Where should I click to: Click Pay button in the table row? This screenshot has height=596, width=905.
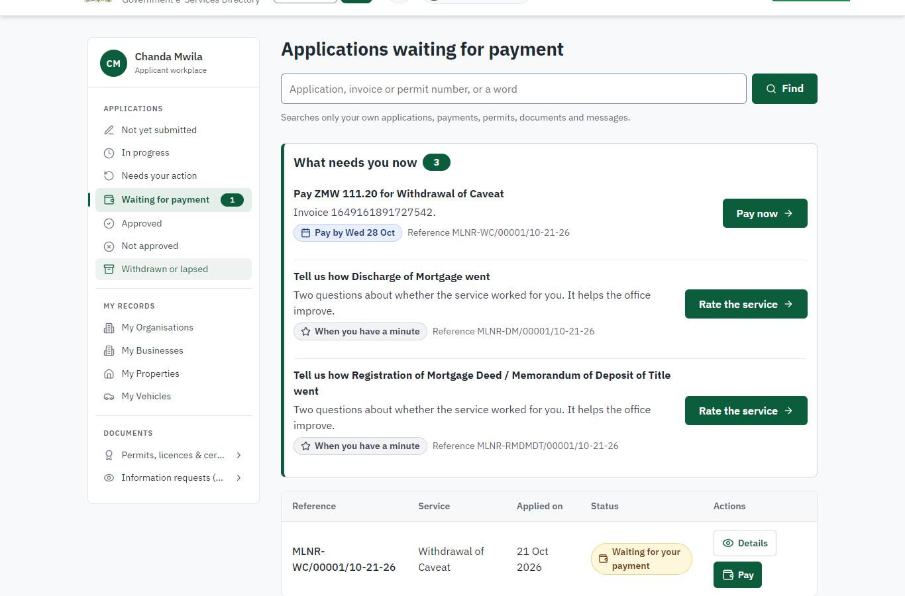point(738,575)
